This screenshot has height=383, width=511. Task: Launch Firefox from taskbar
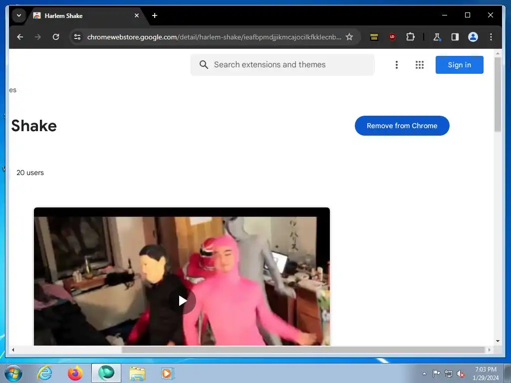(x=75, y=373)
